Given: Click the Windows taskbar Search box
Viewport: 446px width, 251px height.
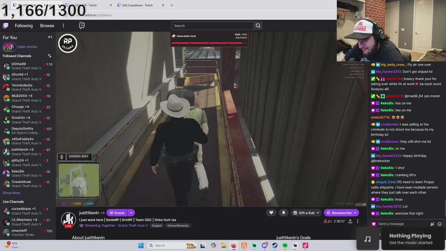Looking at the screenshot, I should (x=172, y=245).
